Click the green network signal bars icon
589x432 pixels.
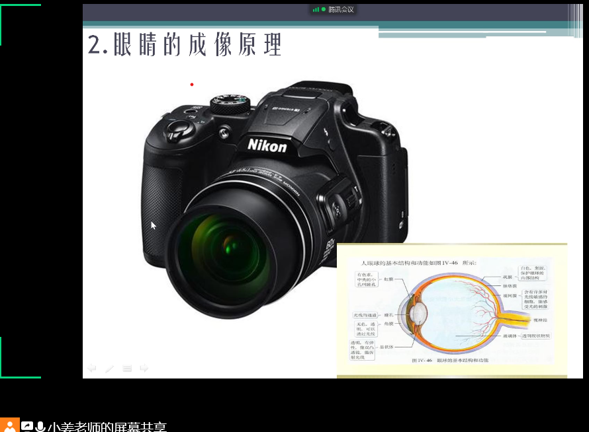click(x=316, y=9)
